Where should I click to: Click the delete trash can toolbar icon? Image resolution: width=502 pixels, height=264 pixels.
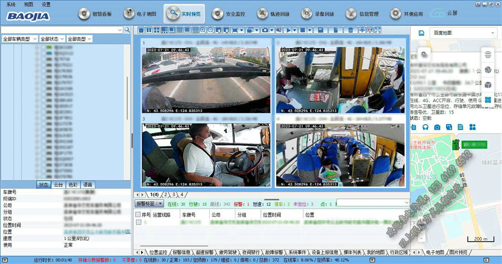pos(350,30)
